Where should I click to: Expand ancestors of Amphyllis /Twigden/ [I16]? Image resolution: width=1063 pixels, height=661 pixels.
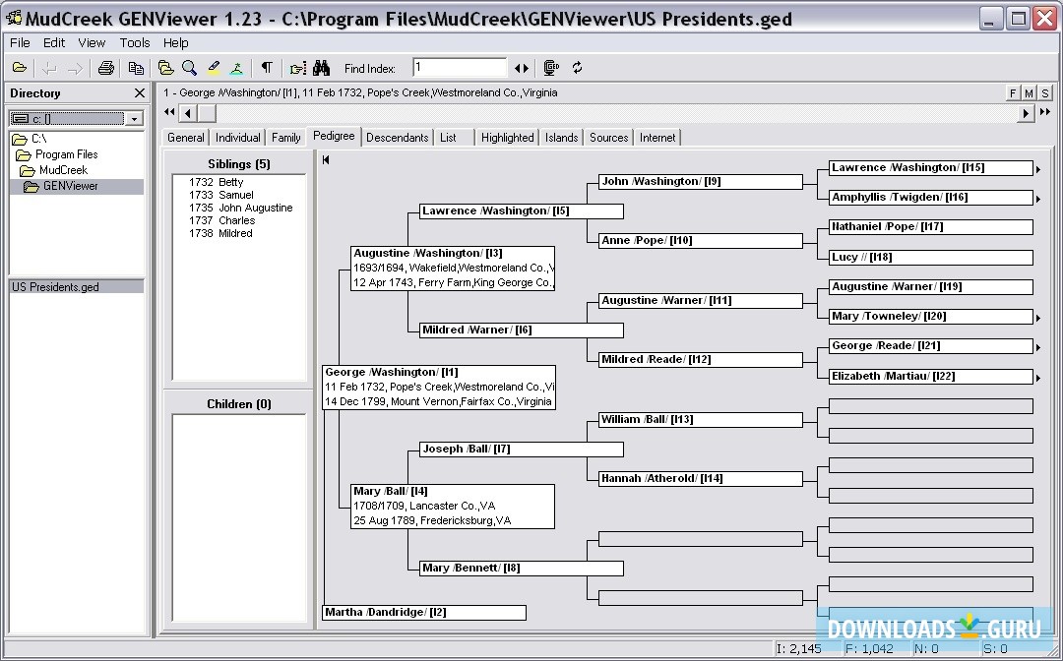[1038, 199]
